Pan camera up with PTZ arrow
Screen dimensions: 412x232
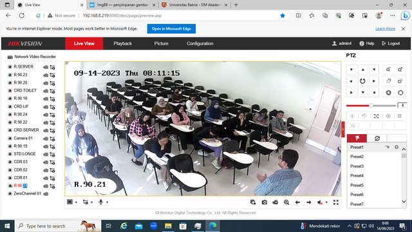[x=362, y=70]
